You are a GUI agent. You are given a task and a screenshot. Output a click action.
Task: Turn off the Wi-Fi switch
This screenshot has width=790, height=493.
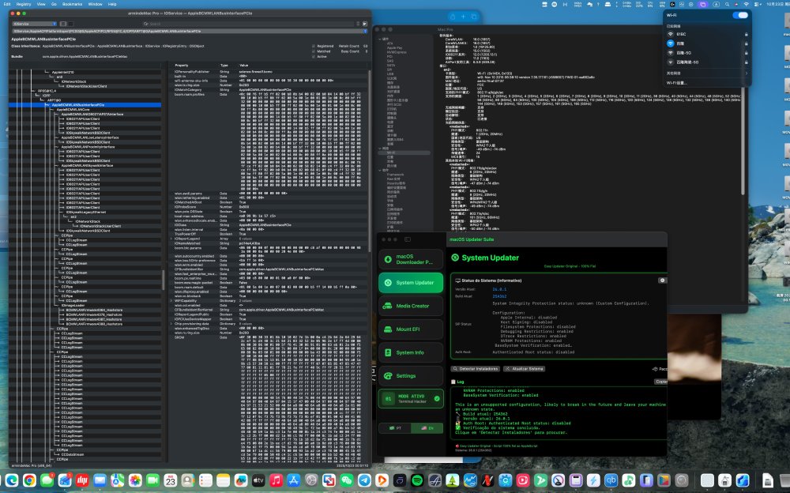click(x=740, y=15)
